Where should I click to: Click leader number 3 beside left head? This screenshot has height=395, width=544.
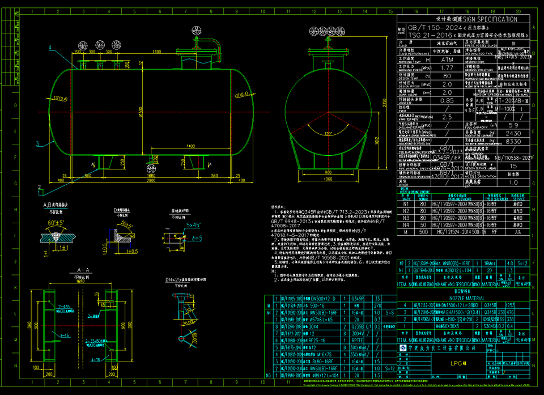(37, 144)
